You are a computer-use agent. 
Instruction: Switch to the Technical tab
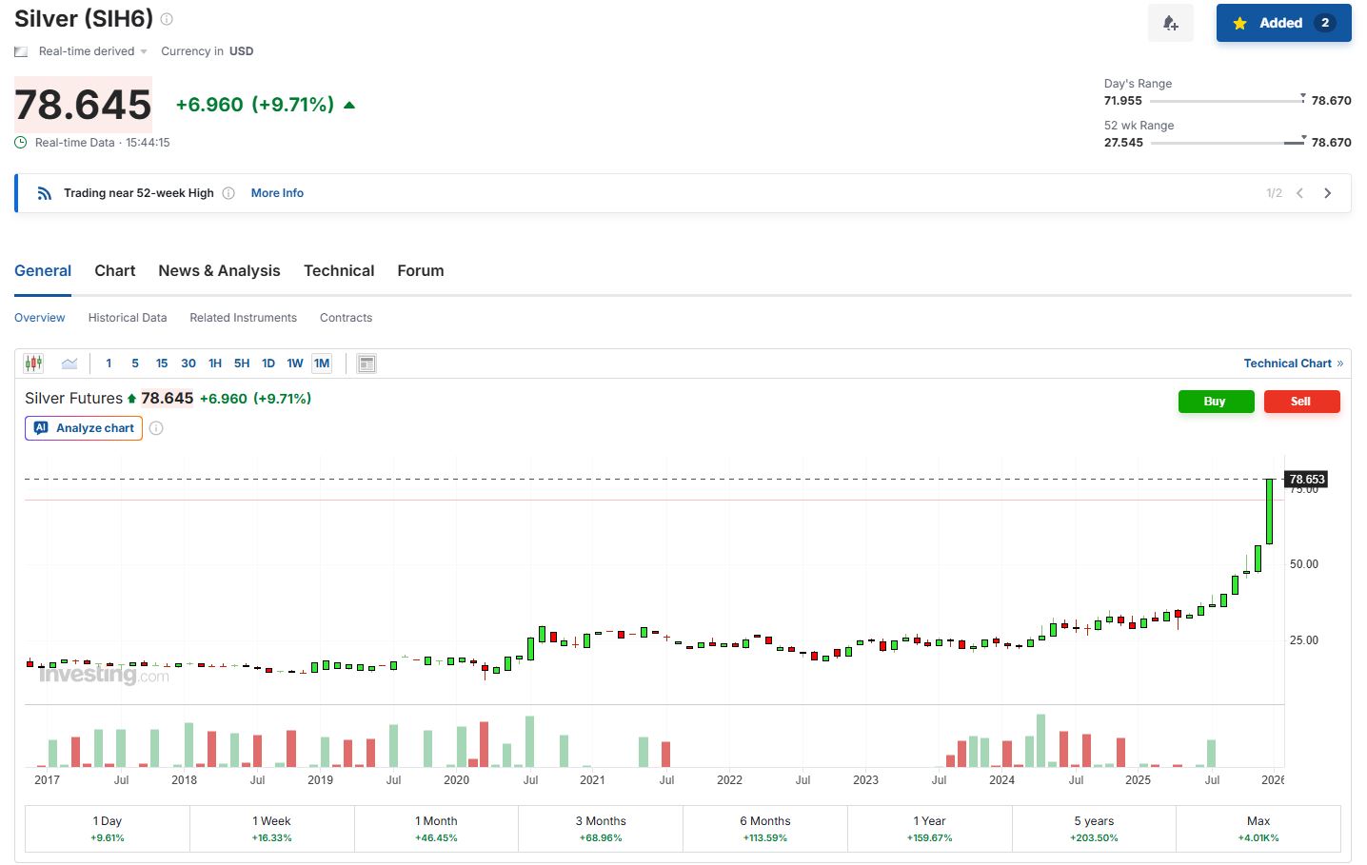point(339,271)
